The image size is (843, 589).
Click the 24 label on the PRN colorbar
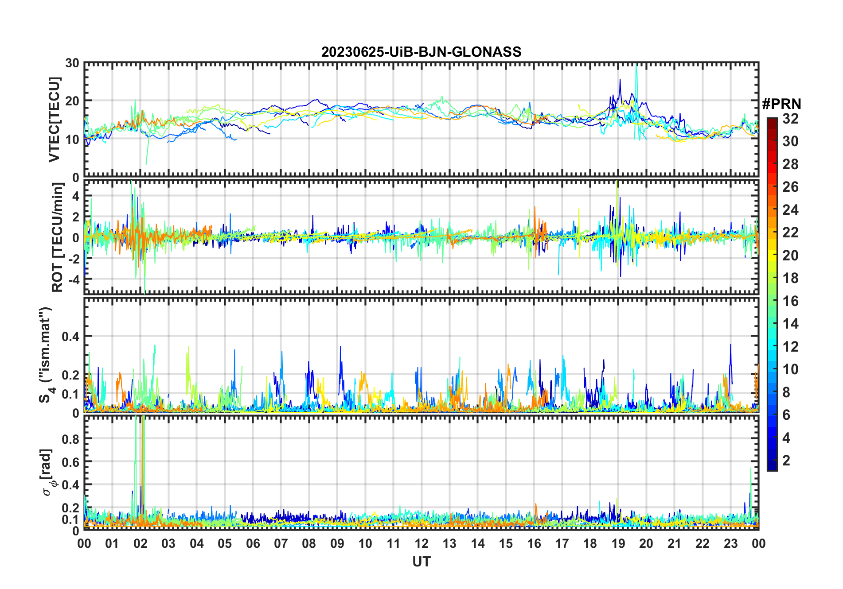pyautogui.click(x=790, y=210)
